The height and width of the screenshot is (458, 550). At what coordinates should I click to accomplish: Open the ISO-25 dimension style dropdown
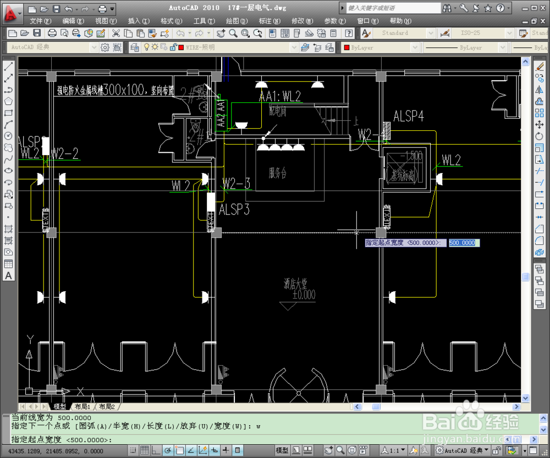coord(509,34)
